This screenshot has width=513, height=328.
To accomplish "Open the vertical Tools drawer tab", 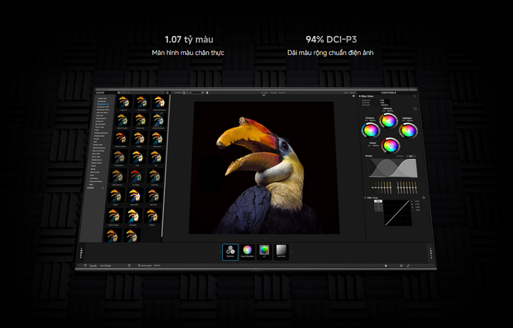I will pyautogui.click(x=430, y=252).
